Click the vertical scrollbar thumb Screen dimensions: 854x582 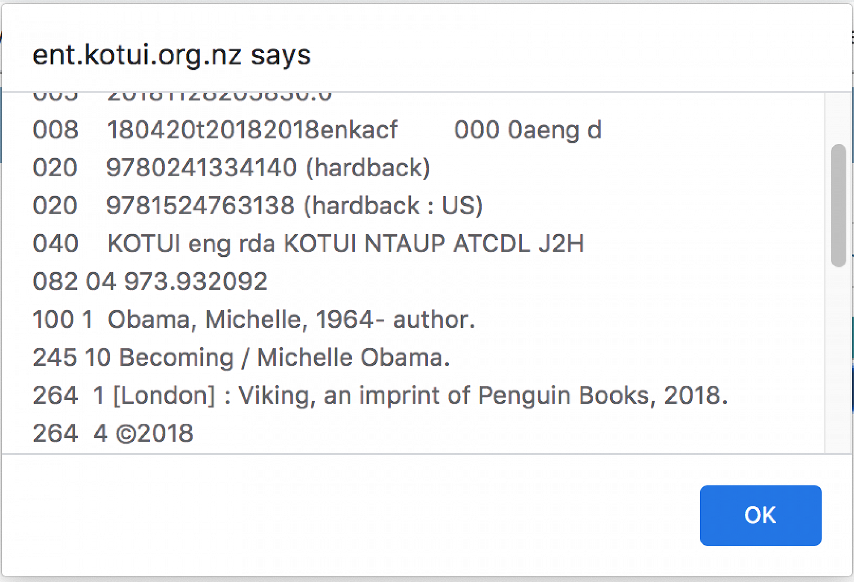pos(839,206)
